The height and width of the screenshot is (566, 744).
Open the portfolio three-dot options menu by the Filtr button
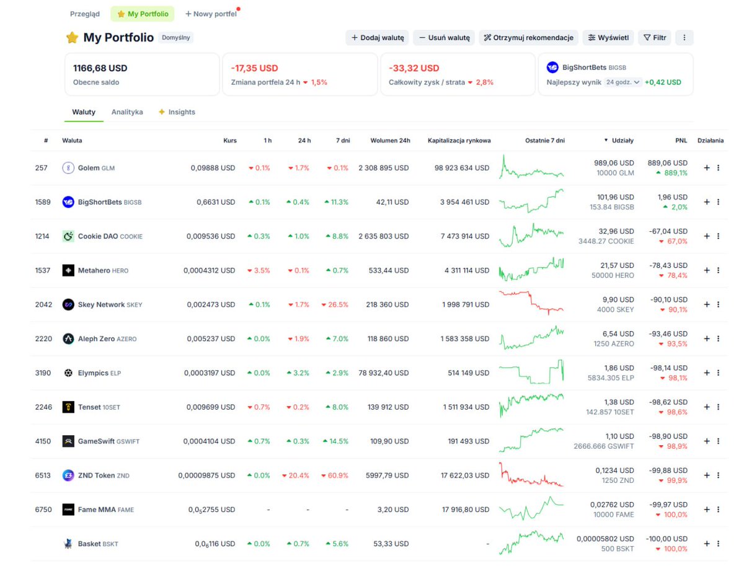[684, 38]
